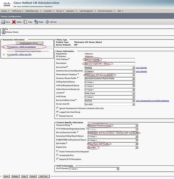174x179 pixels.
Task: Open the User Management menu
Action: 88,11
